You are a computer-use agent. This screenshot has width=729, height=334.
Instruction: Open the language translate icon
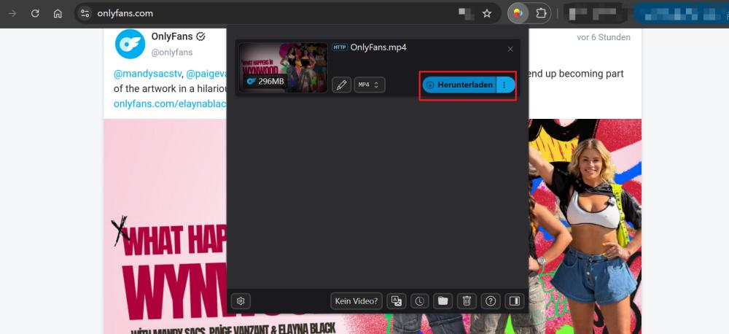click(x=397, y=301)
